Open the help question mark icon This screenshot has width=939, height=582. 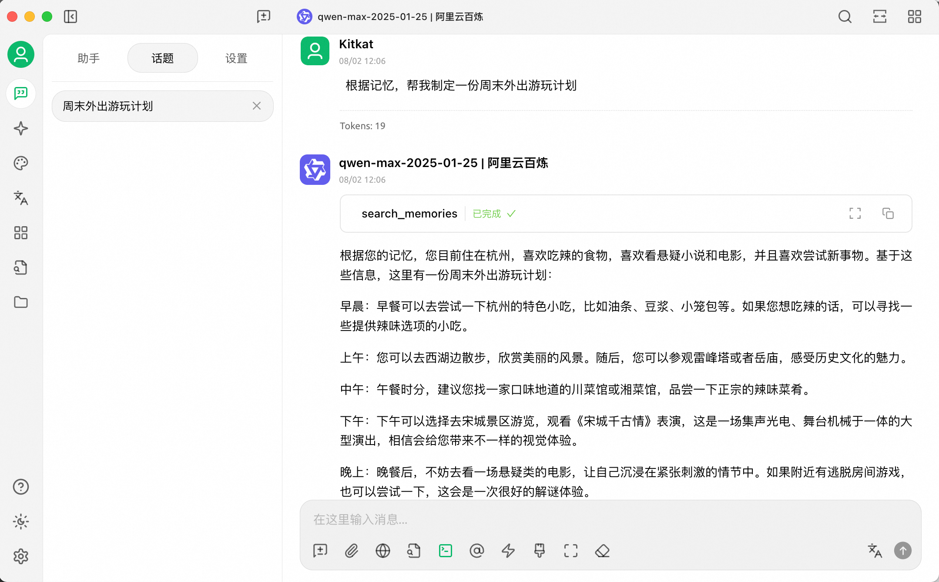click(21, 487)
